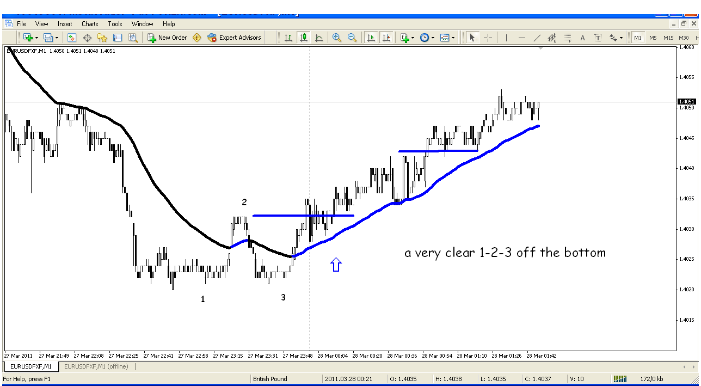
Task: Select the Equidistant Channel tool
Action: 552,38
